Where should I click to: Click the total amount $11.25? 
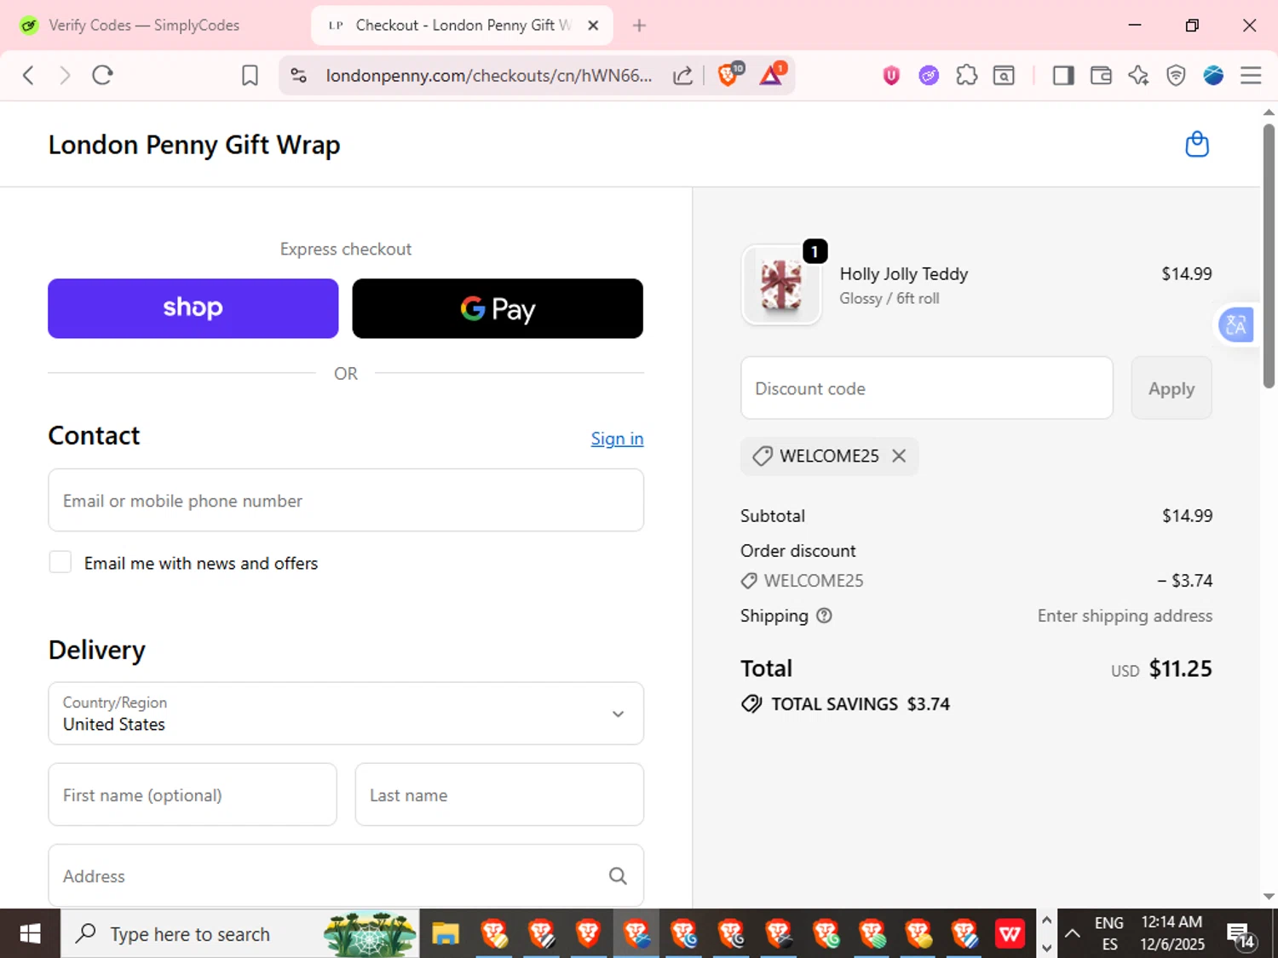1181,668
